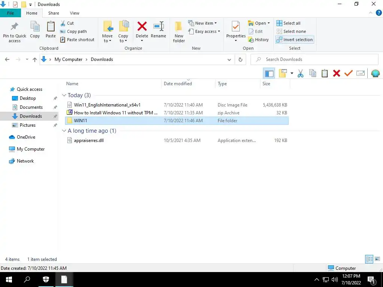
Task: Sort by Date modified column header
Action: click(x=178, y=84)
